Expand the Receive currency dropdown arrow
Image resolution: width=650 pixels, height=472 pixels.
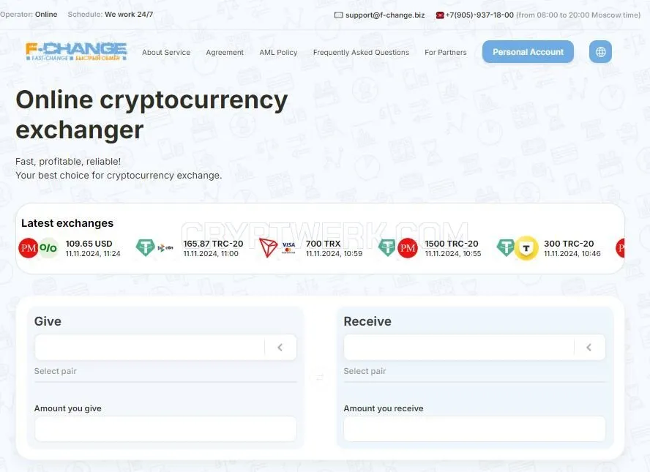tap(589, 348)
